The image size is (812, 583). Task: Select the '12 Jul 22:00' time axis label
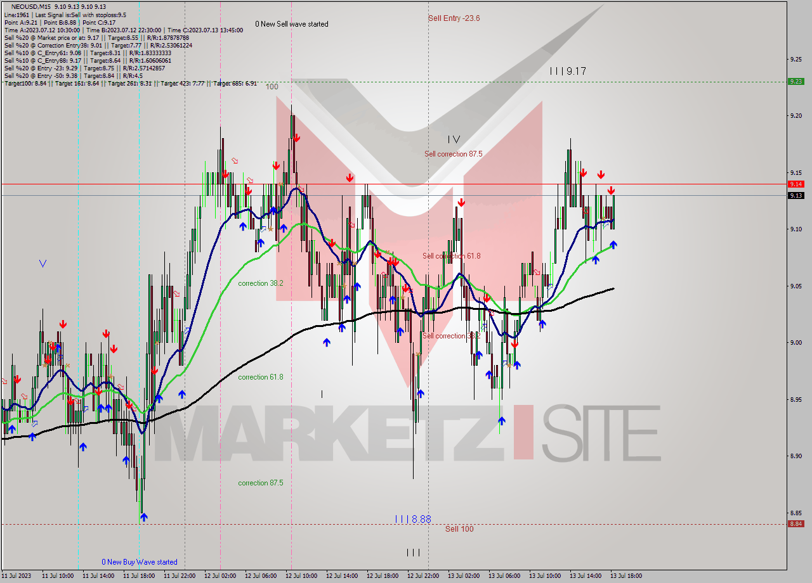click(423, 576)
